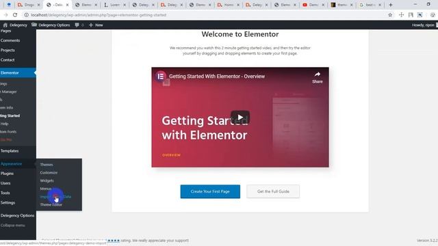Collapse the admin sidebar menu
The width and height of the screenshot is (438, 246).
tap(13, 225)
